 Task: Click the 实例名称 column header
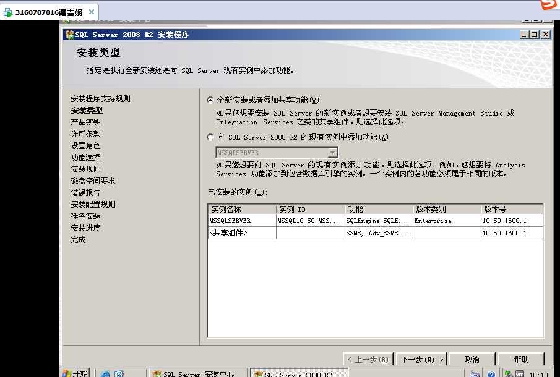pyautogui.click(x=242, y=210)
